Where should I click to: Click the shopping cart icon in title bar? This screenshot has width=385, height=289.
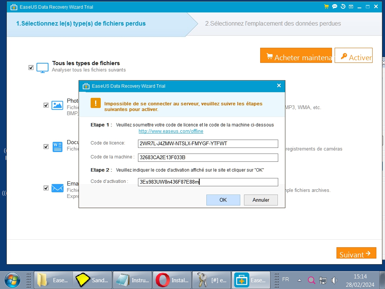326,7
